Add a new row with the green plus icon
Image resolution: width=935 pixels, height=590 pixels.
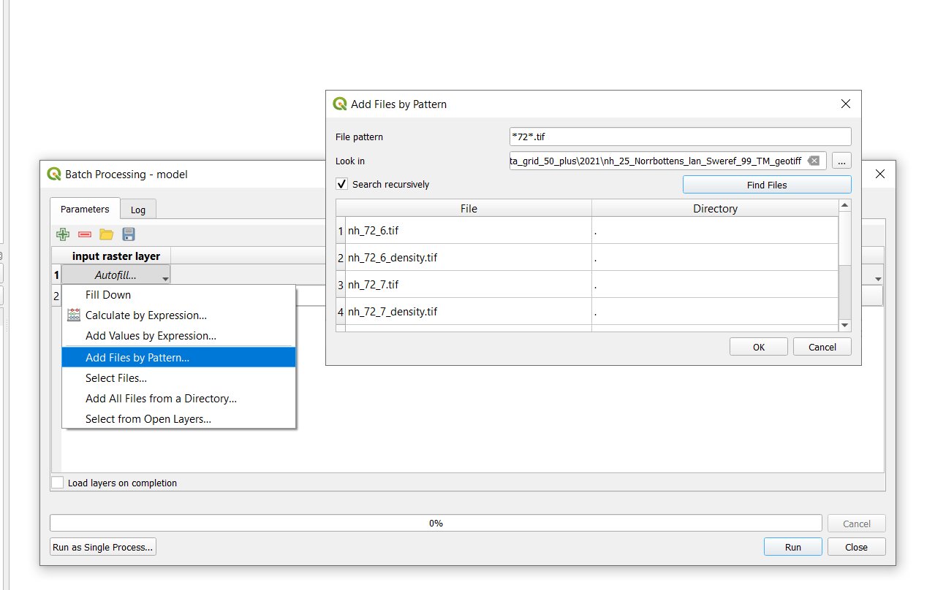(x=62, y=234)
